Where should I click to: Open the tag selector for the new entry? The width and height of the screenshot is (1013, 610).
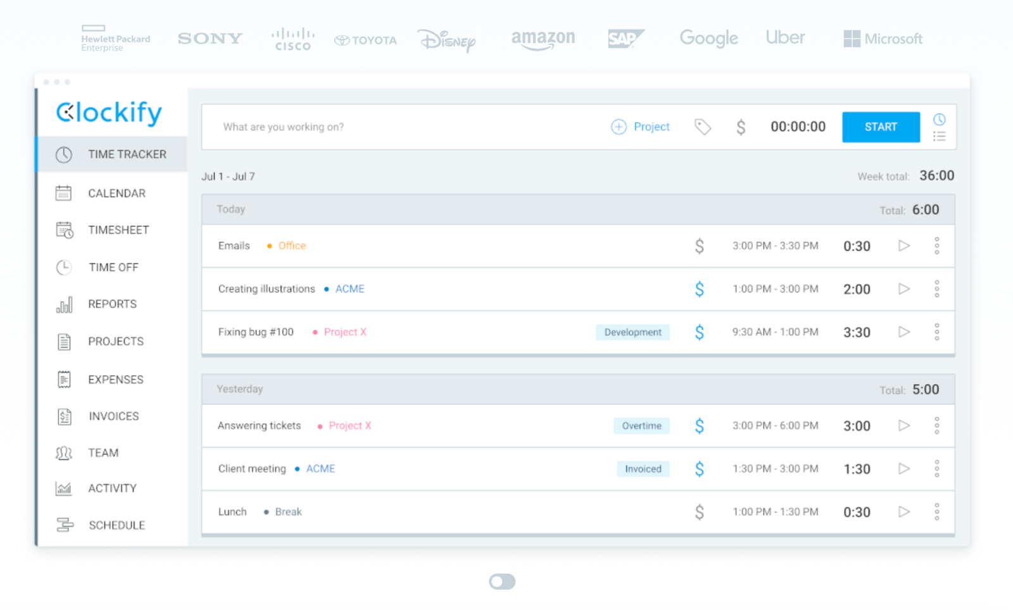click(x=703, y=127)
